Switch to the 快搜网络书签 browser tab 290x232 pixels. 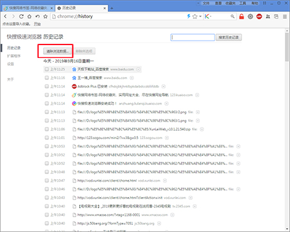(28, 8)
